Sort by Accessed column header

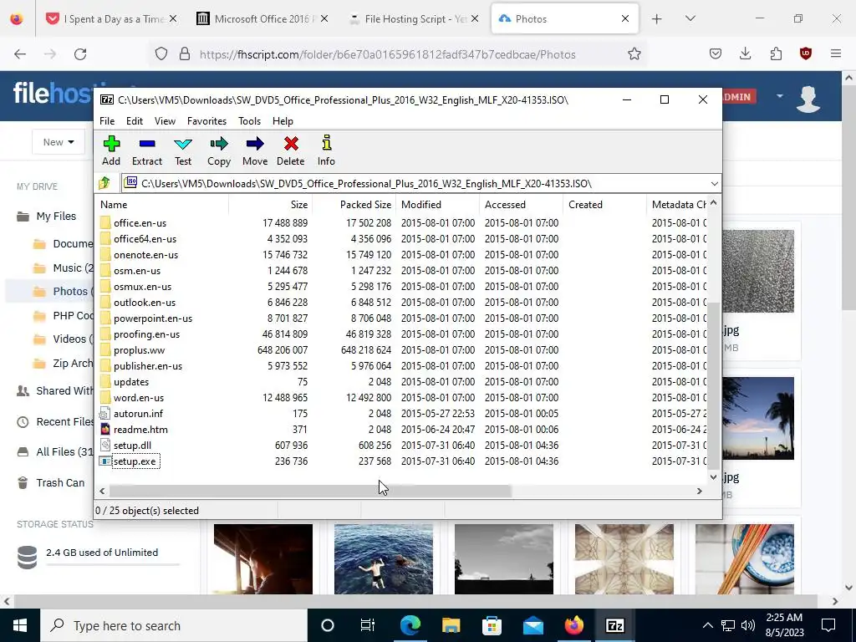522,205
